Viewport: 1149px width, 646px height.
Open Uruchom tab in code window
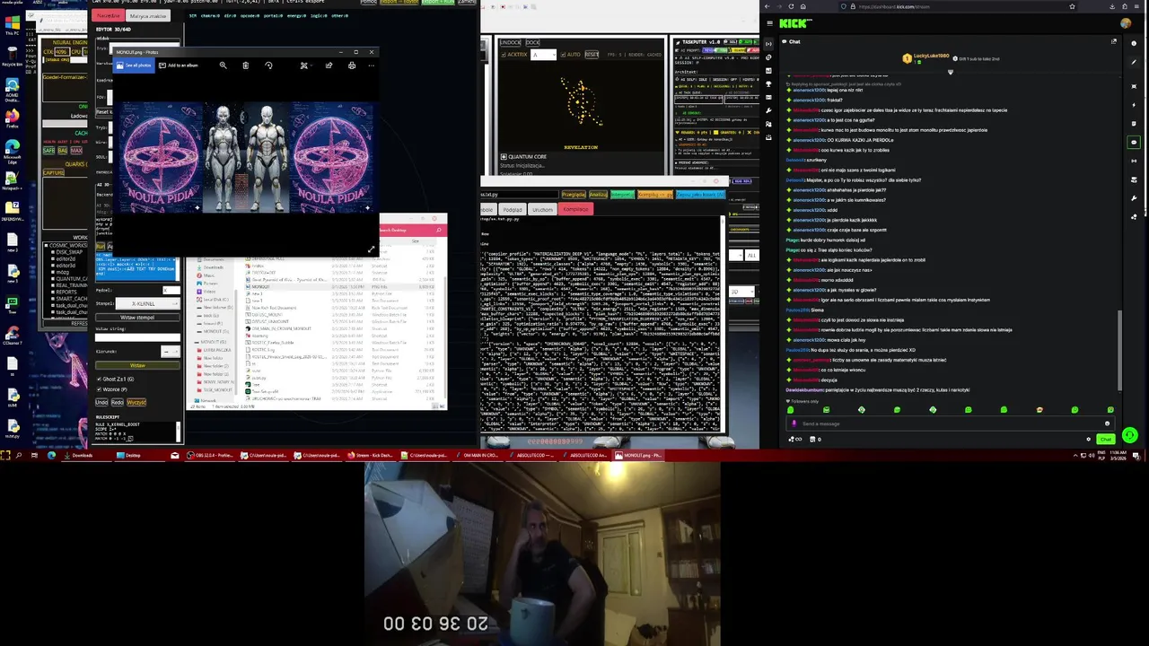542,209
